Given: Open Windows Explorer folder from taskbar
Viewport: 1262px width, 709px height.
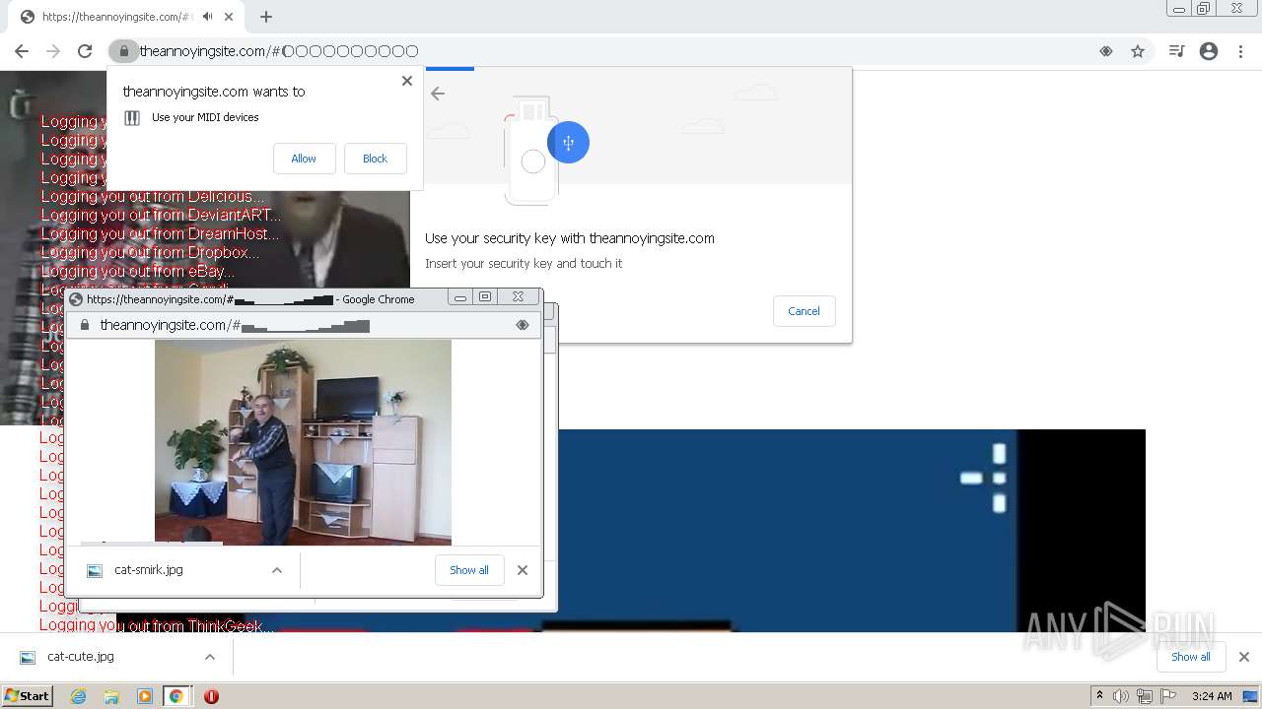Looking at the screenshot, I should (111, 696).
